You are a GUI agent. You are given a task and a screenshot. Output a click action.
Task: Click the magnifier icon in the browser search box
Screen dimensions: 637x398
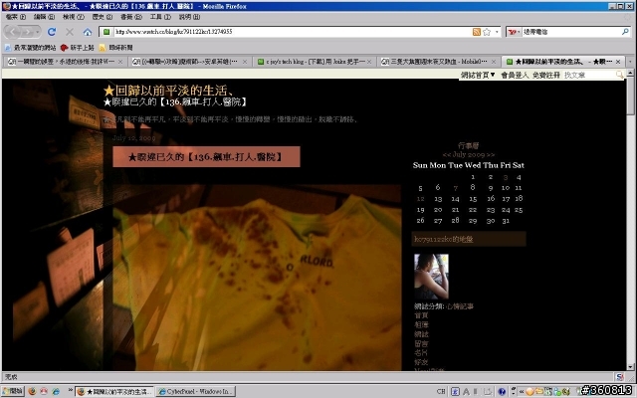click(625, 32)
